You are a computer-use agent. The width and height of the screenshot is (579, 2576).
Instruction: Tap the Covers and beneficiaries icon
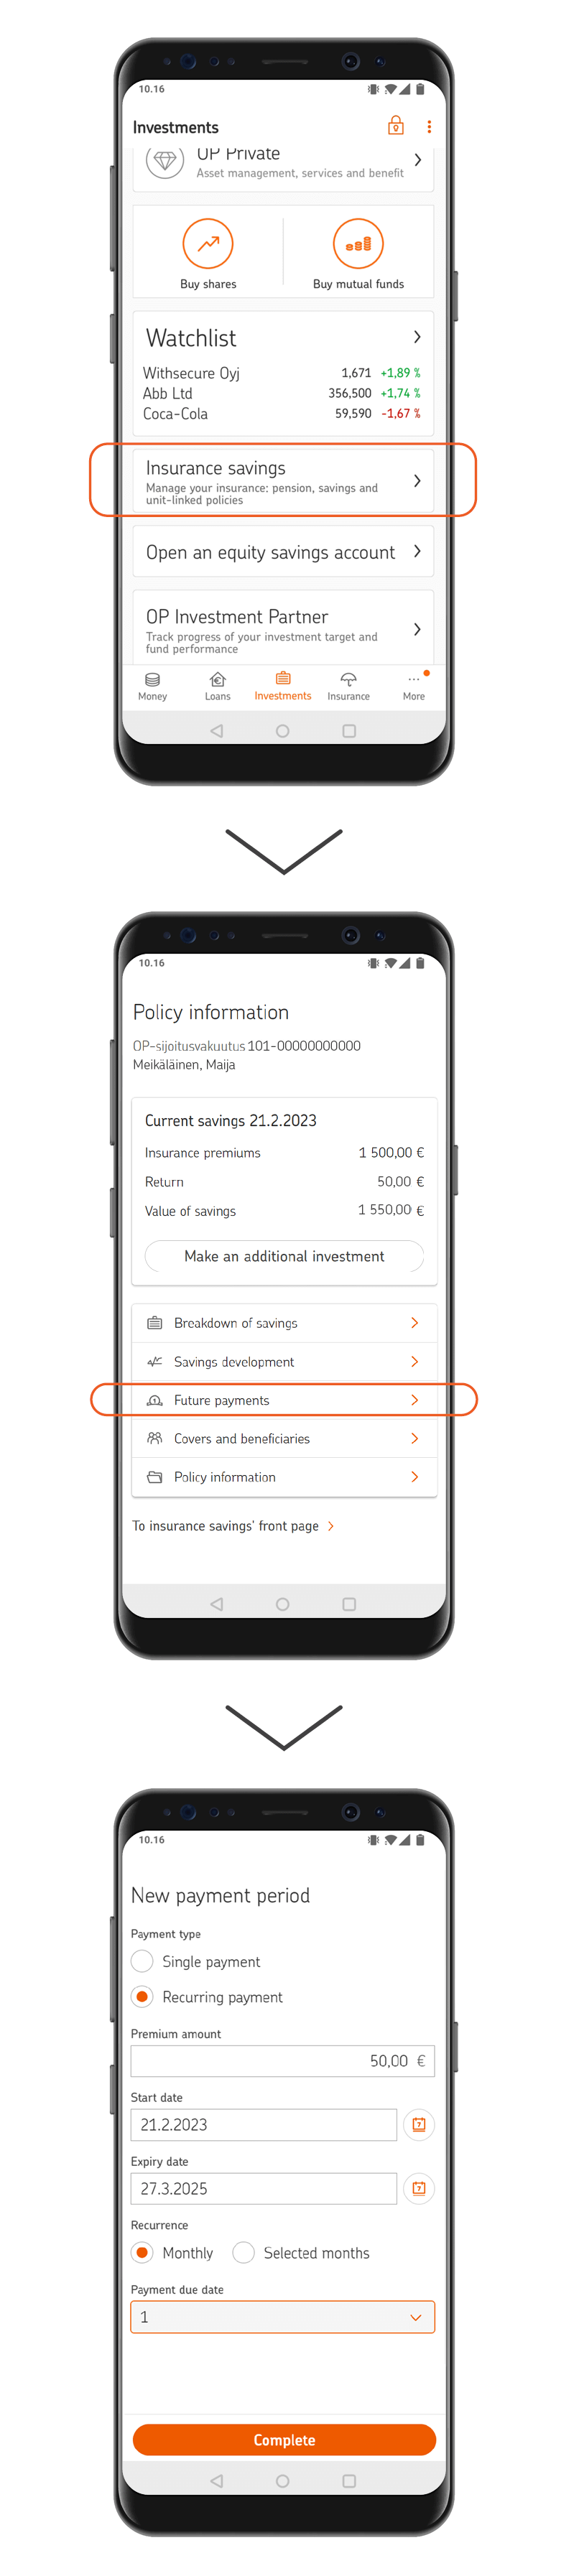pyautogui.click(x=155, y=1438)
